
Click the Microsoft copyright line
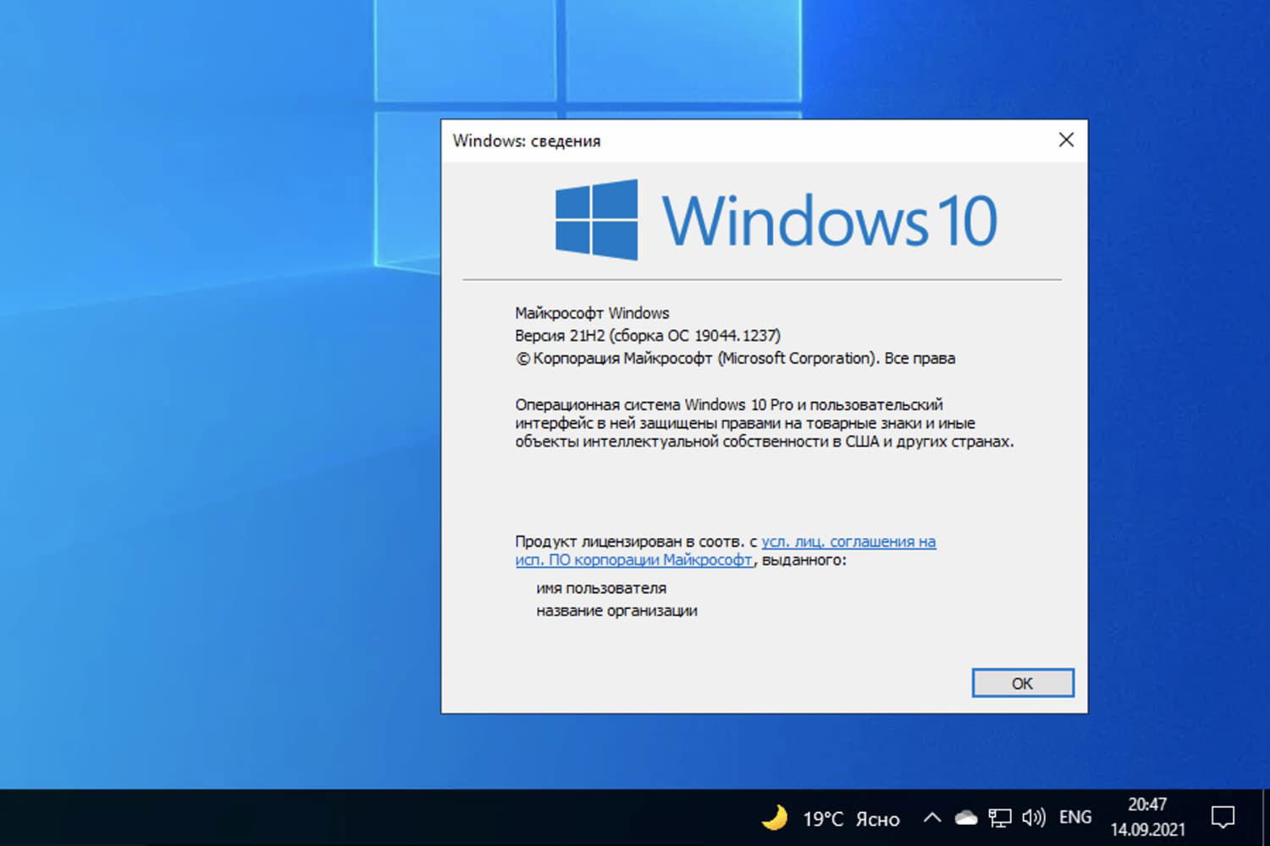tap(735, 358)
